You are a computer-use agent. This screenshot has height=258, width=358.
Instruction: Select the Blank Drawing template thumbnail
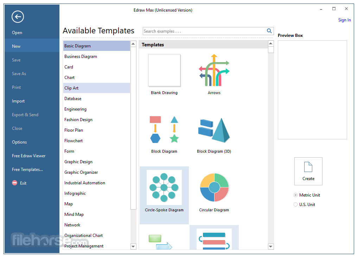(x=164, y=71)
